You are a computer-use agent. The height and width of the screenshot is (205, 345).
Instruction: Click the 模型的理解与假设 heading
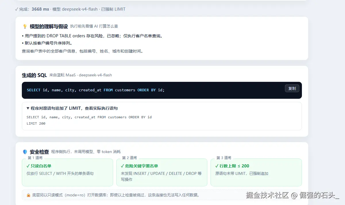click(49, 26)
